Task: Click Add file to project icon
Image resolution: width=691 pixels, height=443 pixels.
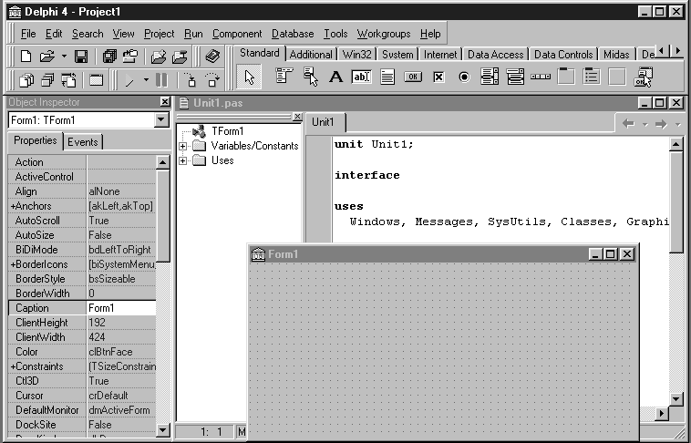Action: click(x=159, y=57)
